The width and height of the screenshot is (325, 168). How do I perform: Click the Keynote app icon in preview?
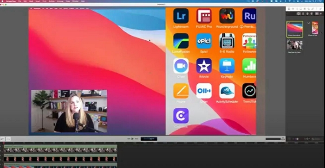227,66
